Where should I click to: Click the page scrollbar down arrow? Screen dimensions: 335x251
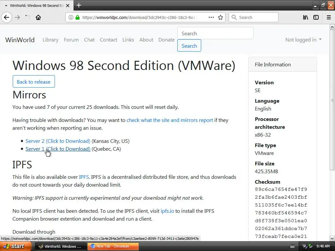(332, 238)
